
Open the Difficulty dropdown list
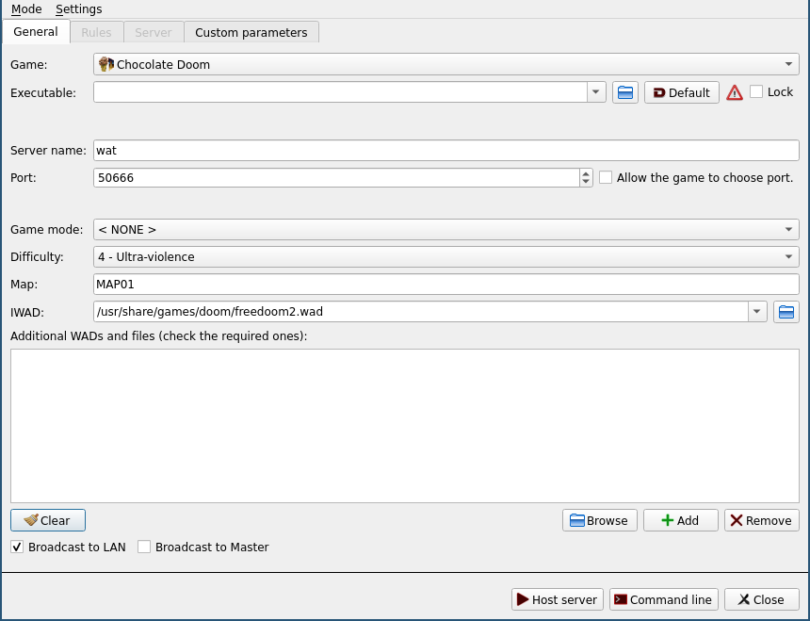click(x=445, y=257)
